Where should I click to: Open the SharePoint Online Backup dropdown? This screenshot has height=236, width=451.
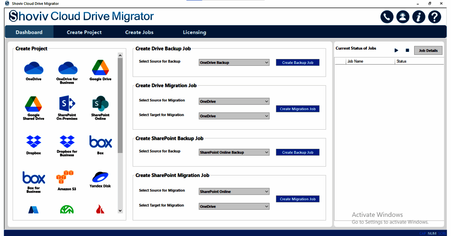click(234, 152)
